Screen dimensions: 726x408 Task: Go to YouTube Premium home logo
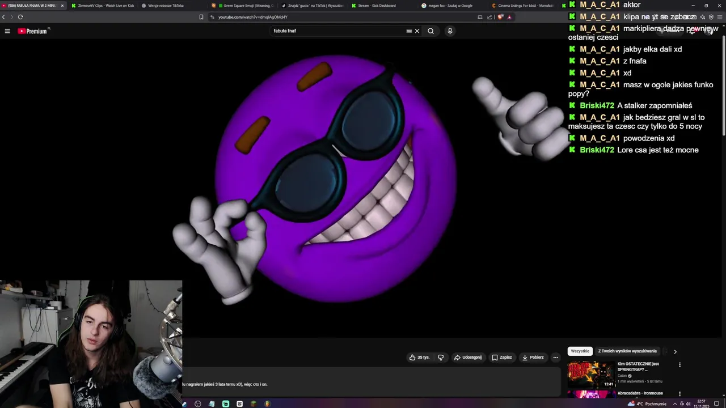pos(33,31)
